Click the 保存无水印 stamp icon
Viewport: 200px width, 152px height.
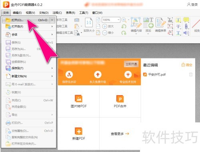click(x=69, y=75)
